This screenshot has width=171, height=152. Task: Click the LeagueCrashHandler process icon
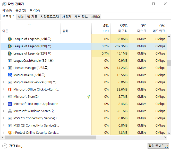[10, 61]
